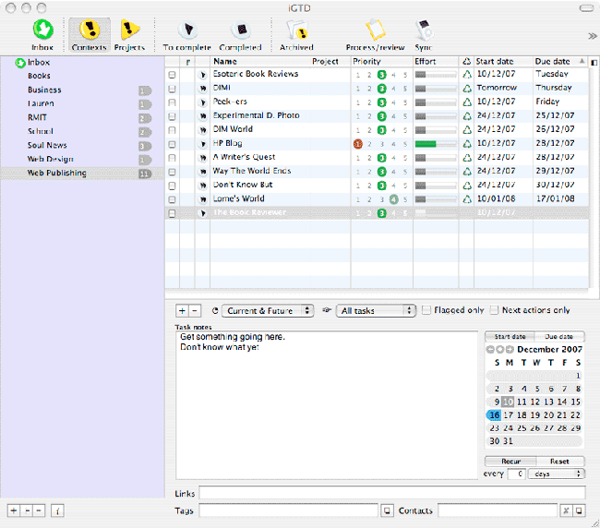Open the Archived tasks icon

click(x=296, y=32)
